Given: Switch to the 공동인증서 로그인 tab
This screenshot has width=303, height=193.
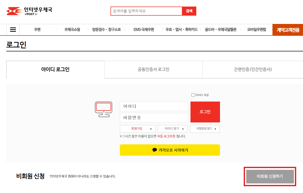Looking at the screenshot, I should [153, 70].
